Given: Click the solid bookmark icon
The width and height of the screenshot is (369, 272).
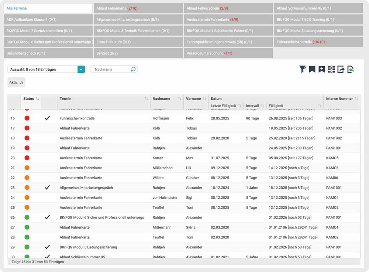Looking at the screenshot, I should (x=312, y=69).
